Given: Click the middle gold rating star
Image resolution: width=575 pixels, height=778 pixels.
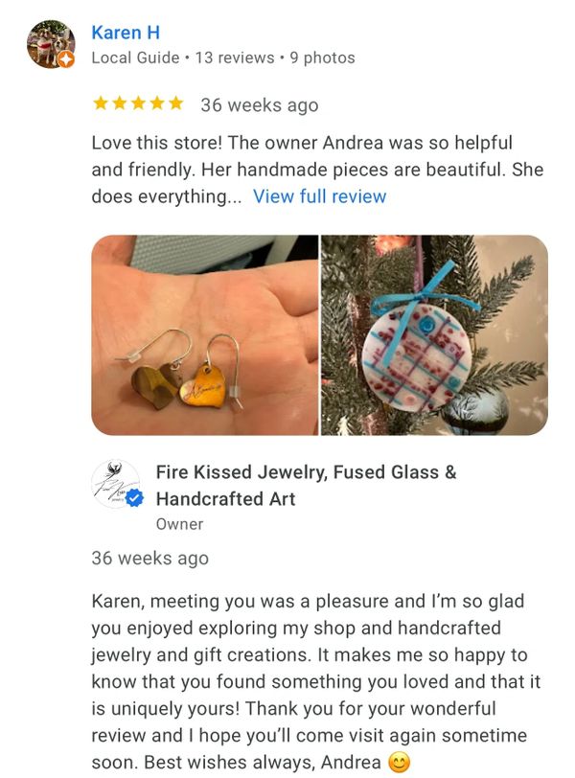Looking at the screenshot, I should click(138, 103).
